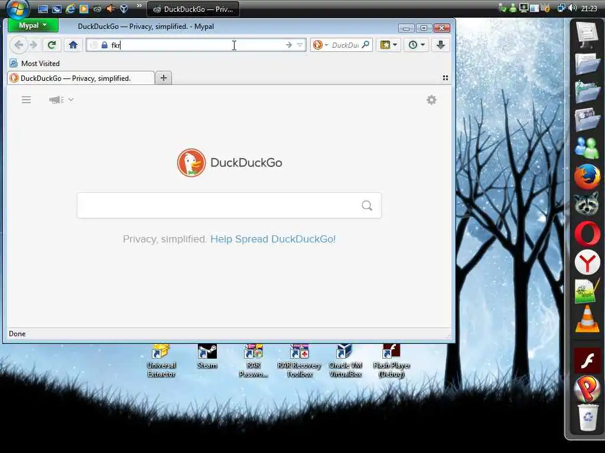
Task: Click Switch Between Windows quick launch icon
Action: (57, 9)
